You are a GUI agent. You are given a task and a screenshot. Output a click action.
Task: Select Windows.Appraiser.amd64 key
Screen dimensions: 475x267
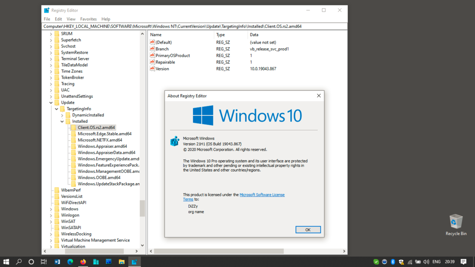click(x=103, y=146)
